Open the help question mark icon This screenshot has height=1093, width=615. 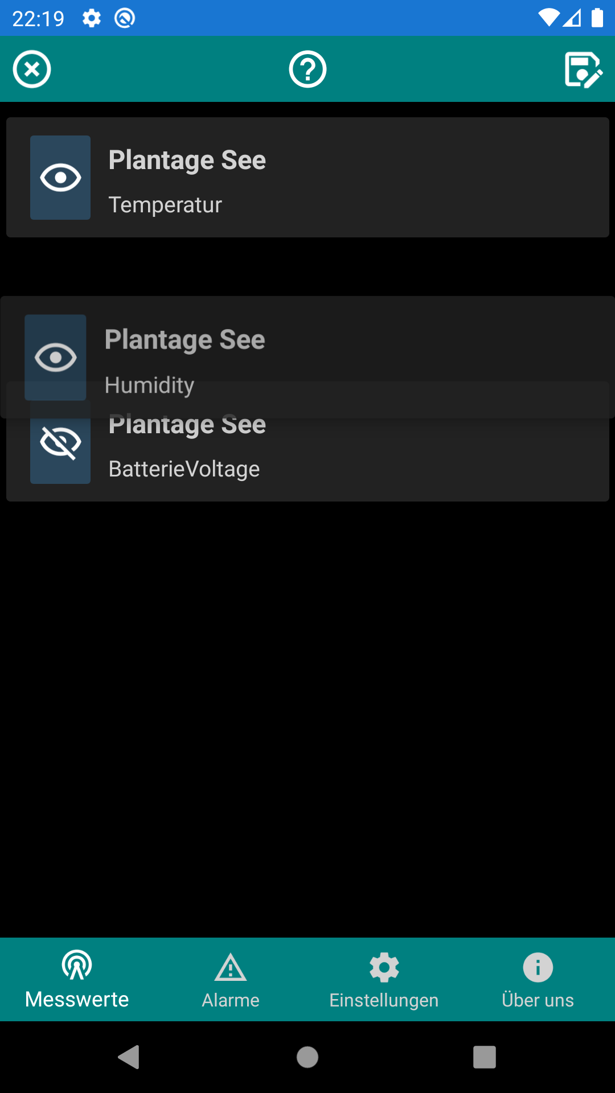click(307, 69)
